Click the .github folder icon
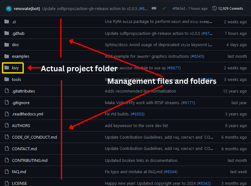The width and height of the screenshot is (251, 186). (7, 33)
